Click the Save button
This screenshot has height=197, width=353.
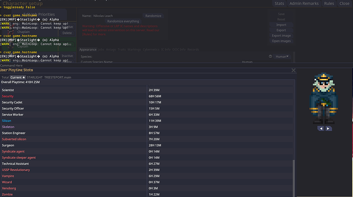point(281,14)
